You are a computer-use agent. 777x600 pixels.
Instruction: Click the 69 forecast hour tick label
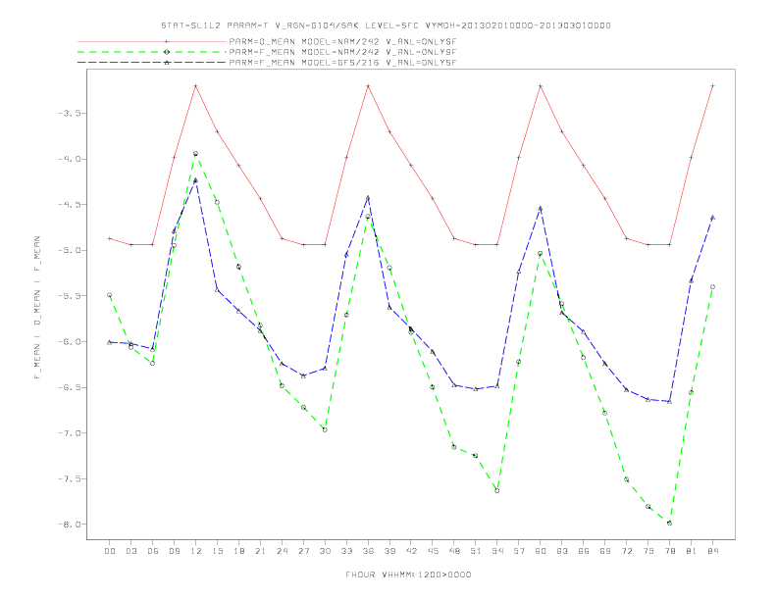[605, 551]
